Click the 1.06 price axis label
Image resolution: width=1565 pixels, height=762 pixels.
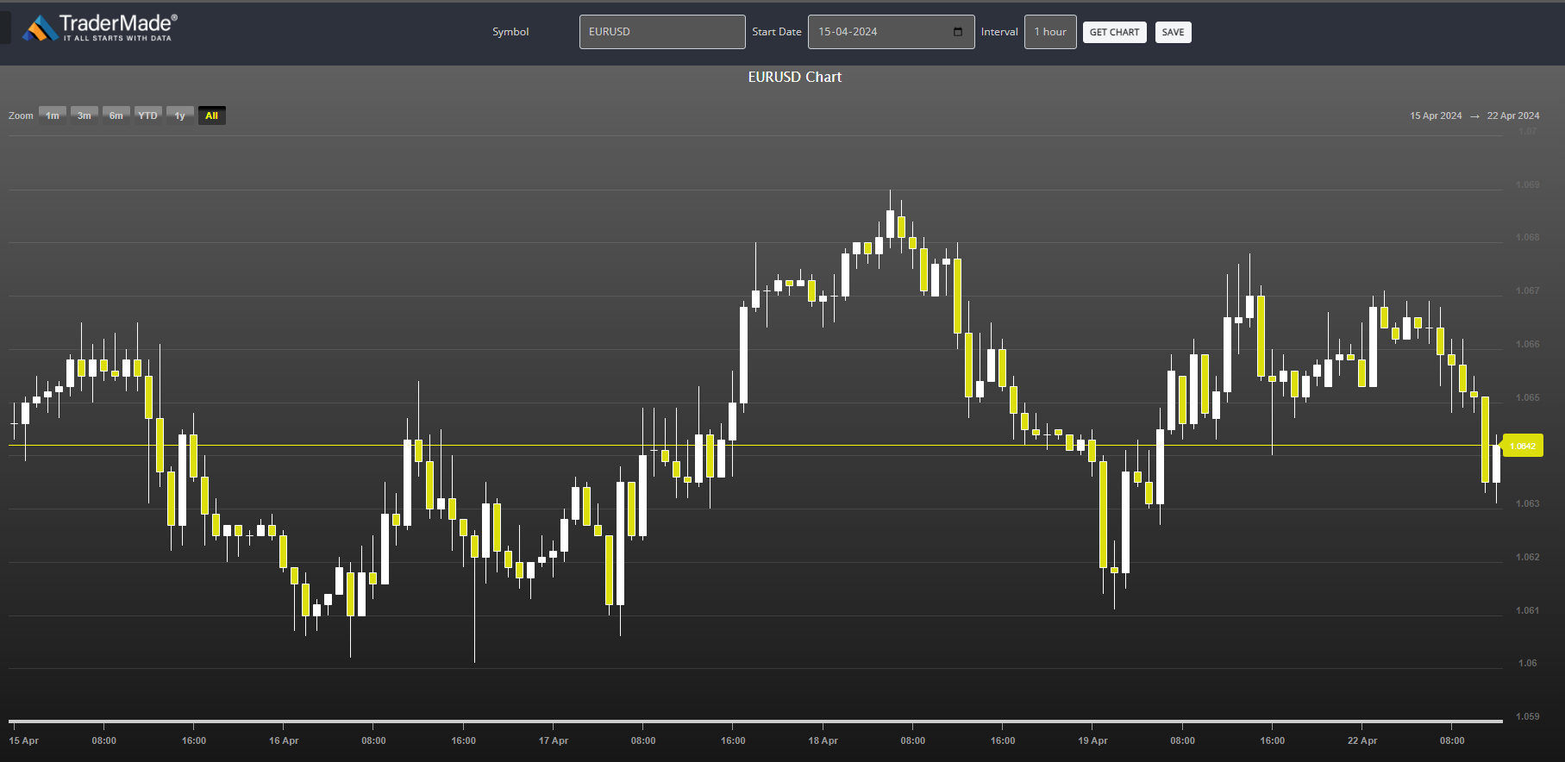(1527, 663)
